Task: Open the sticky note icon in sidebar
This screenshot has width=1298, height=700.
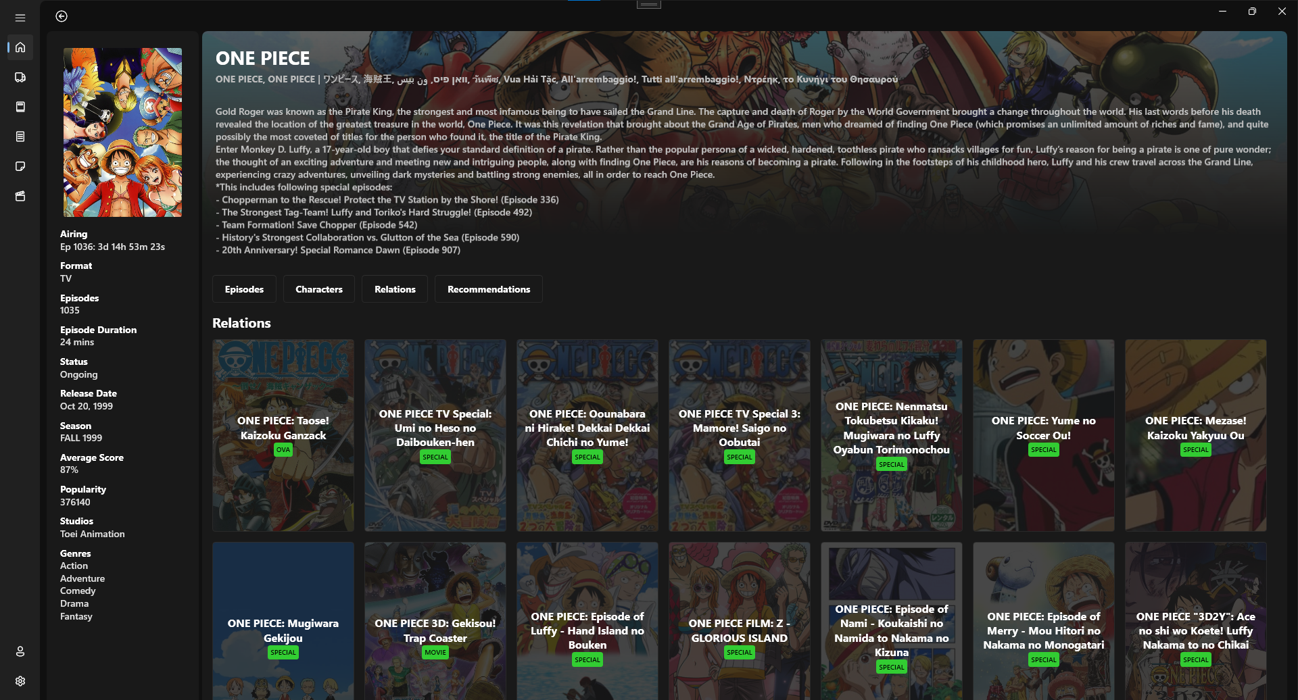Action: tap(20, 166)
